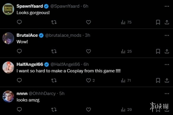Open more options for BrutalAce's tweet
This screenshot has height=115, width=173.
coord(167,35)
